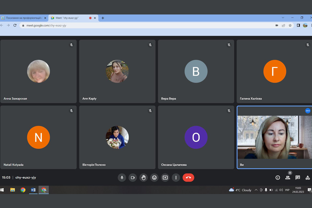Click muted mic icon on Галина Халієва tile
Viewport: 312px width, 208px height.
pos(308,45)
